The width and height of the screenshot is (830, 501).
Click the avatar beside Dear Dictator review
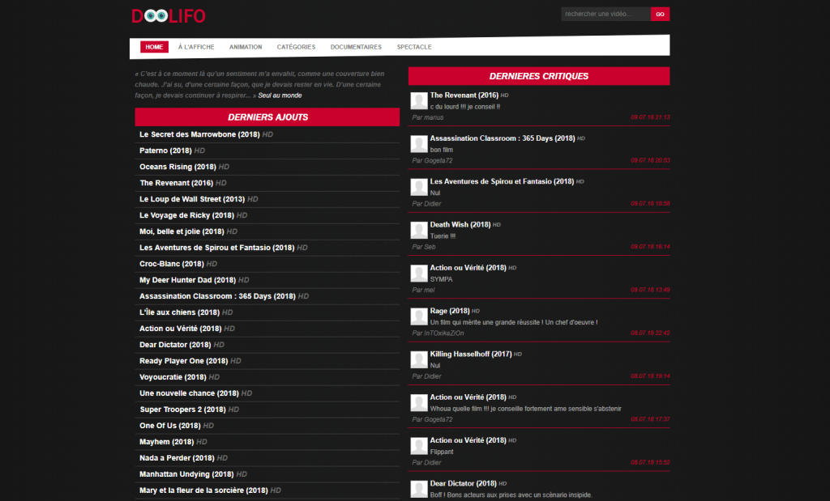coord(419,489)
